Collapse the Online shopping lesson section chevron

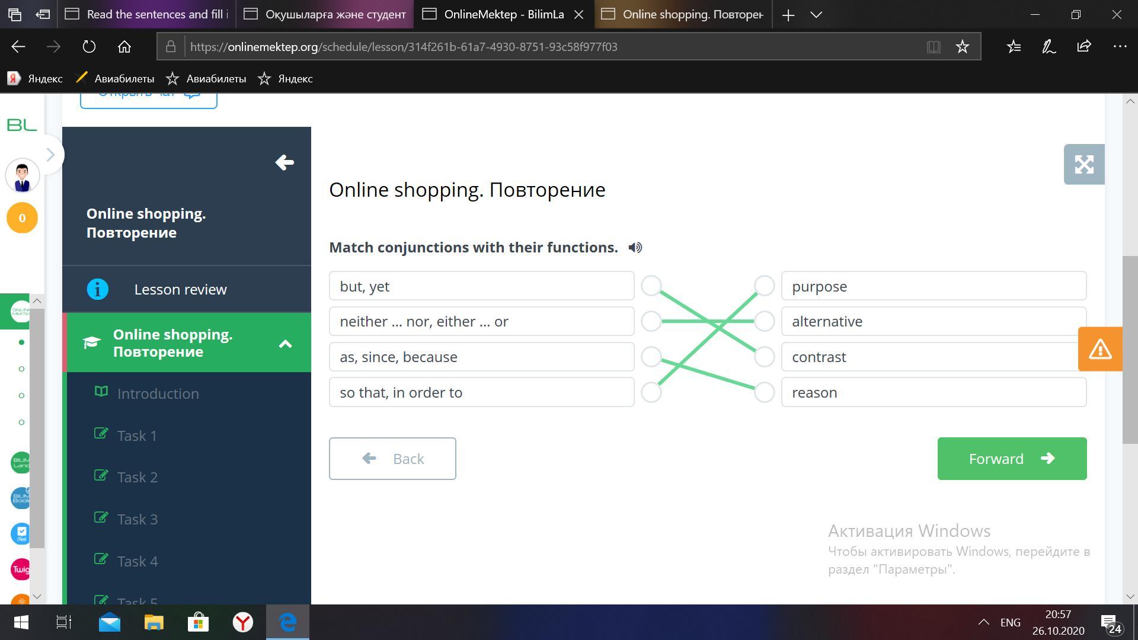click(x=285, y=344)
